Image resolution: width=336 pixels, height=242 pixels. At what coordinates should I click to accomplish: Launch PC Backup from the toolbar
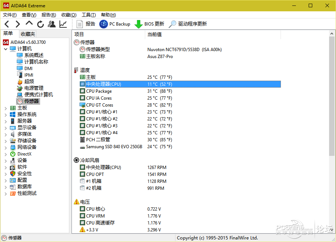115,24
